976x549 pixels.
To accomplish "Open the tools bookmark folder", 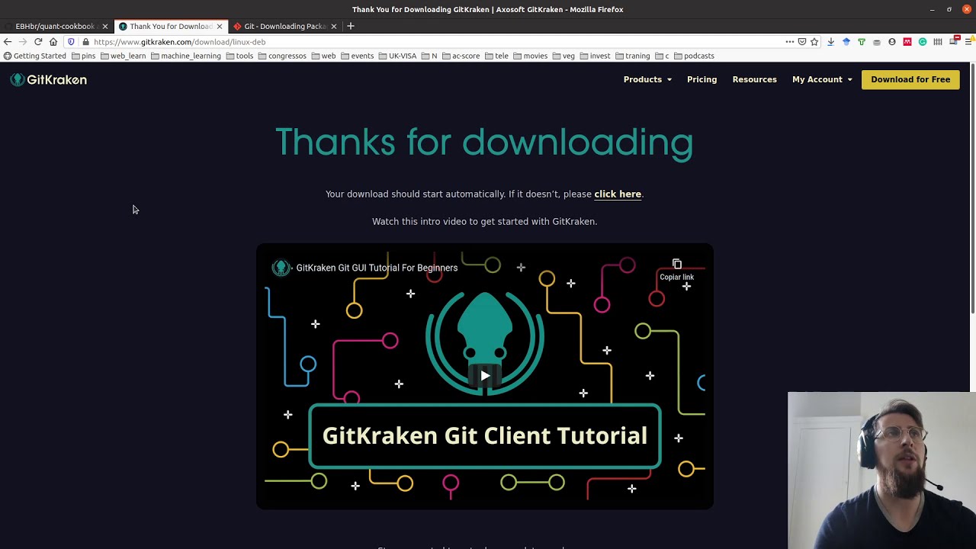I will click(x=240, y=56).
